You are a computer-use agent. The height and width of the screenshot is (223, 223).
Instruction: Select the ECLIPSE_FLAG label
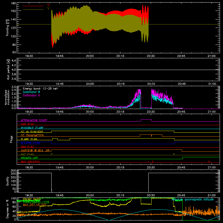30,143
